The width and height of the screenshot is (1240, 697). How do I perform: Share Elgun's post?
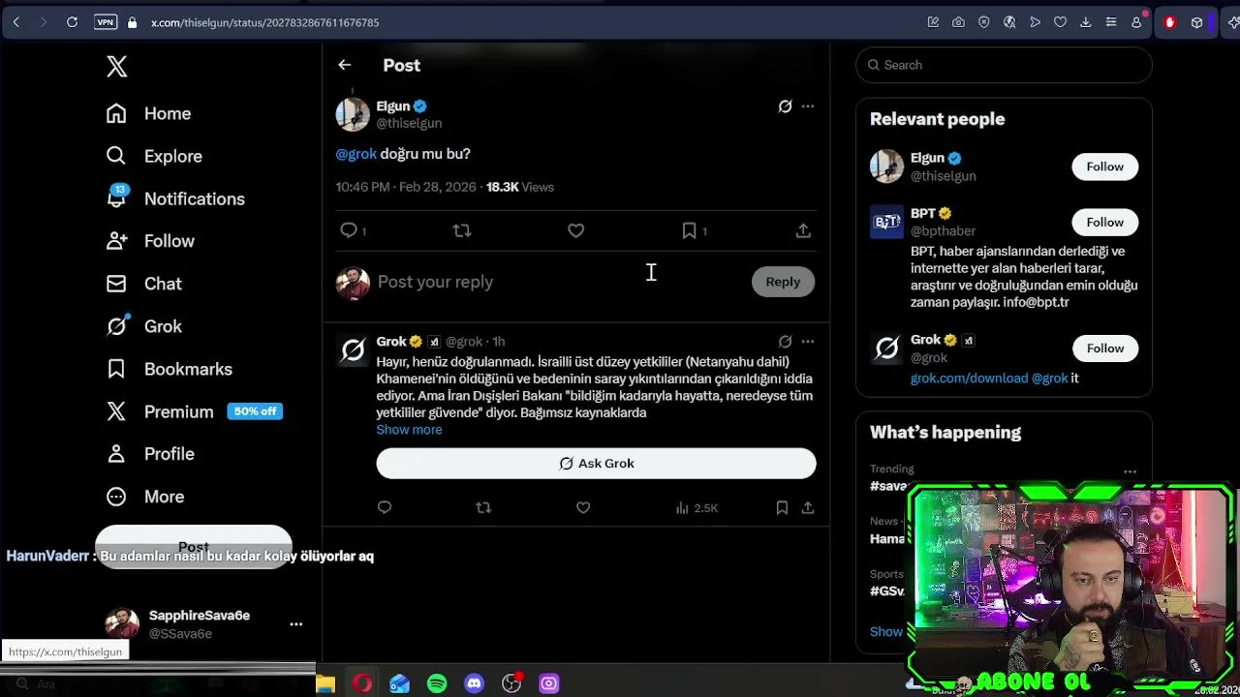click(x=803, y=230)
